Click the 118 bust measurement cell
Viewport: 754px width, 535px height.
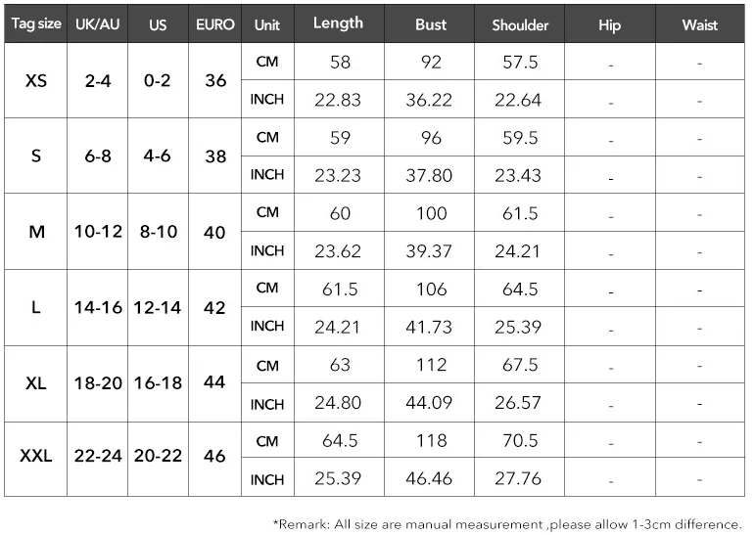pyautogui.click(x=431, y=440)
